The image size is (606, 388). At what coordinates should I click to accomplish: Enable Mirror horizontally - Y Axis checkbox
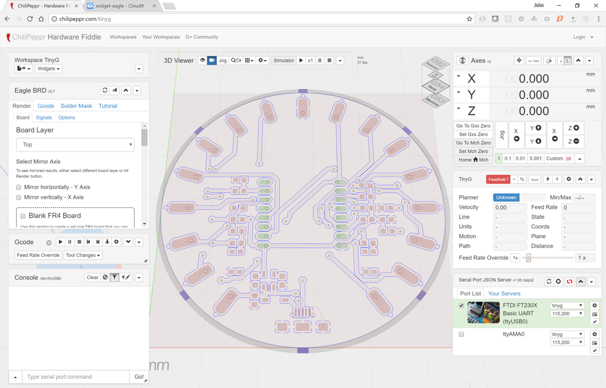click(x=19, y=187)
